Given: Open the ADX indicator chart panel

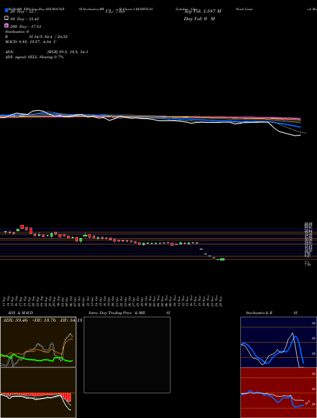Looking at the screenshot, I should point(38,342).
